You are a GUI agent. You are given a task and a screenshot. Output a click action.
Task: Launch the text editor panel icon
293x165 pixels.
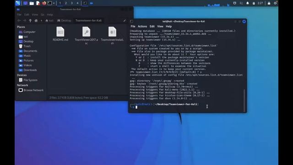[x=38, y=3]
